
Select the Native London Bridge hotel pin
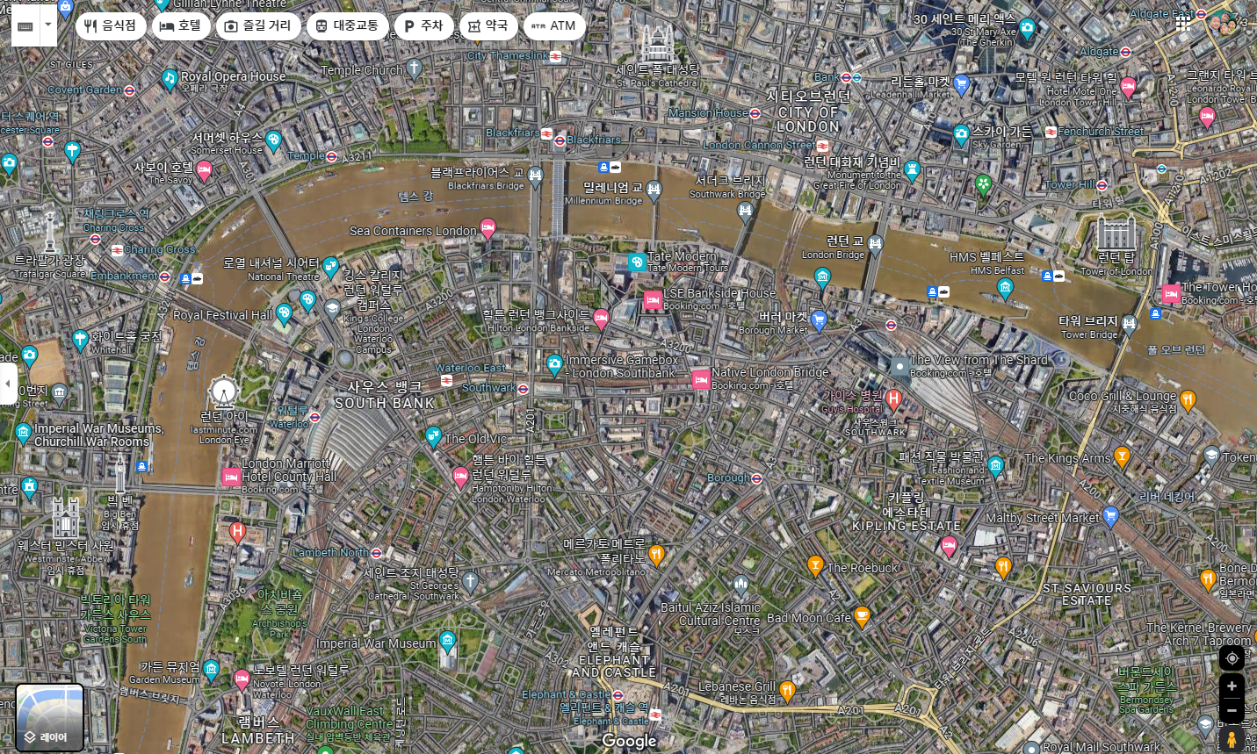[x=701, y=379]
